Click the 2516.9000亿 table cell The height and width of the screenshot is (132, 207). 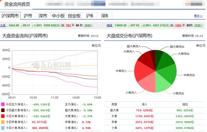pos(185,122)
